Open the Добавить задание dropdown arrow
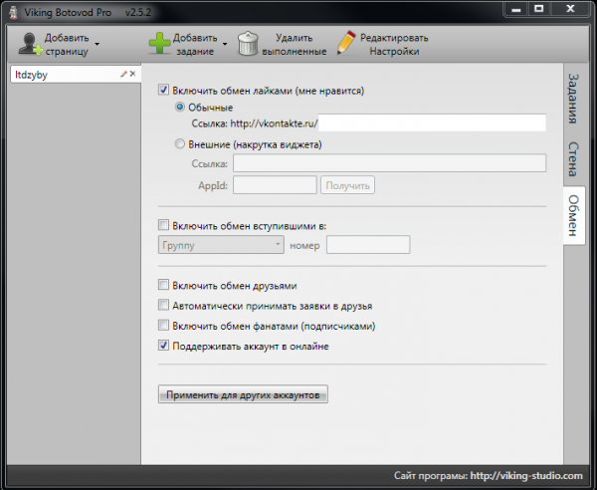This screenshot has width=597, height=490. pyautogui.click(x=225, y=44)
